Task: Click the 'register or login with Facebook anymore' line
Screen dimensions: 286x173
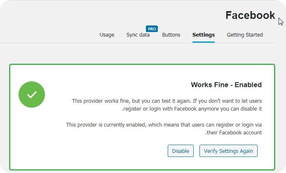Action: tap(192, 109)
